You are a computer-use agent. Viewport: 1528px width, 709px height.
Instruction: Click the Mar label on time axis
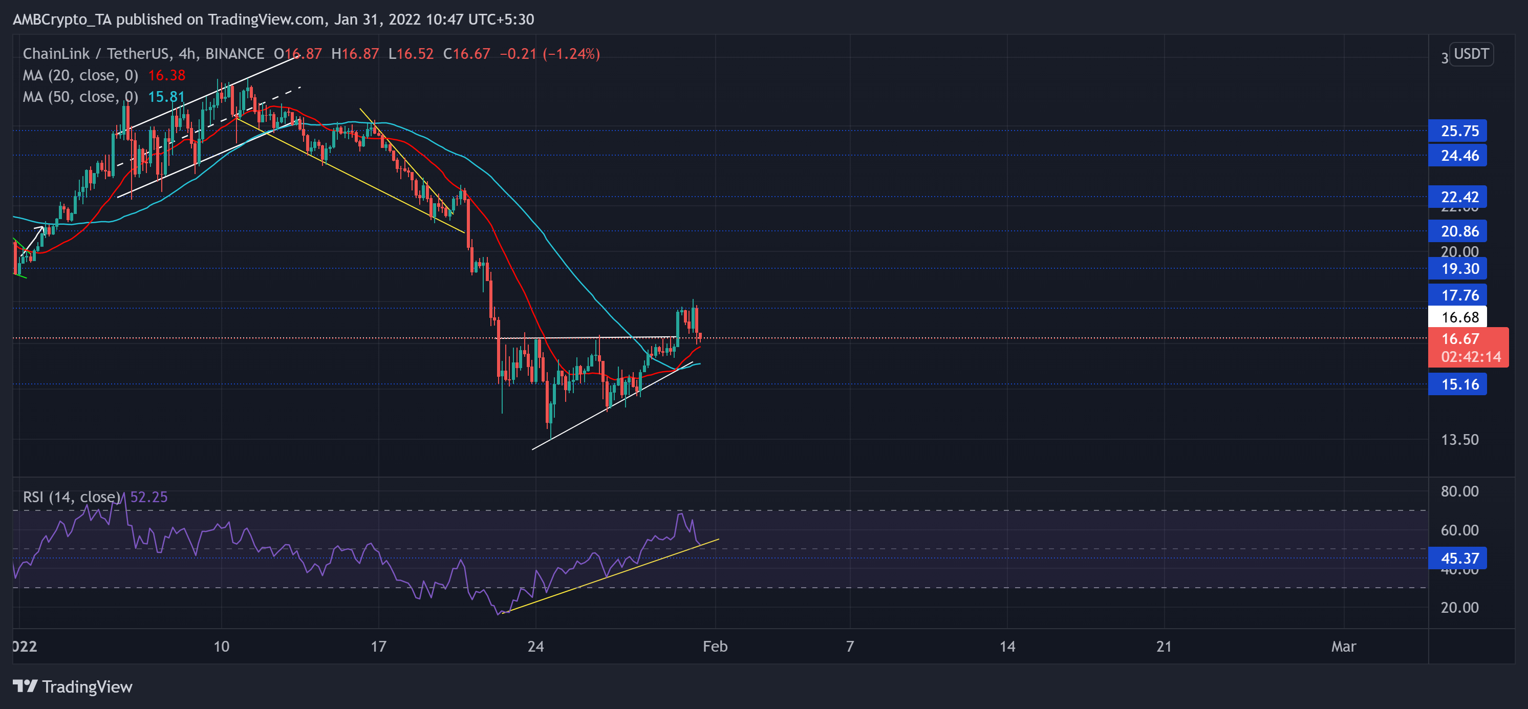tap(1344, 646)
